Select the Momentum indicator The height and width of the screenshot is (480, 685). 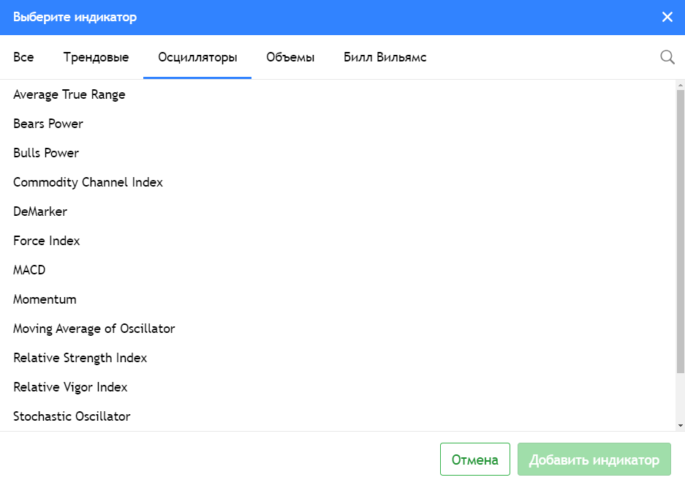click(45, 299)
